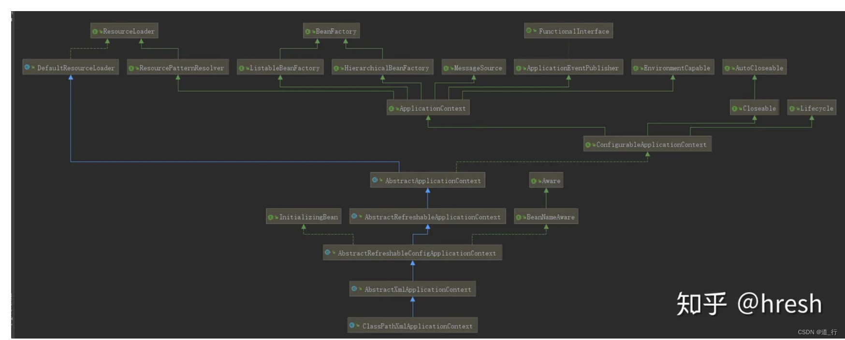Click the class icon beside AbstractXmlApplicationContext
Screen dimensions: 845x340
pos(354,289)
